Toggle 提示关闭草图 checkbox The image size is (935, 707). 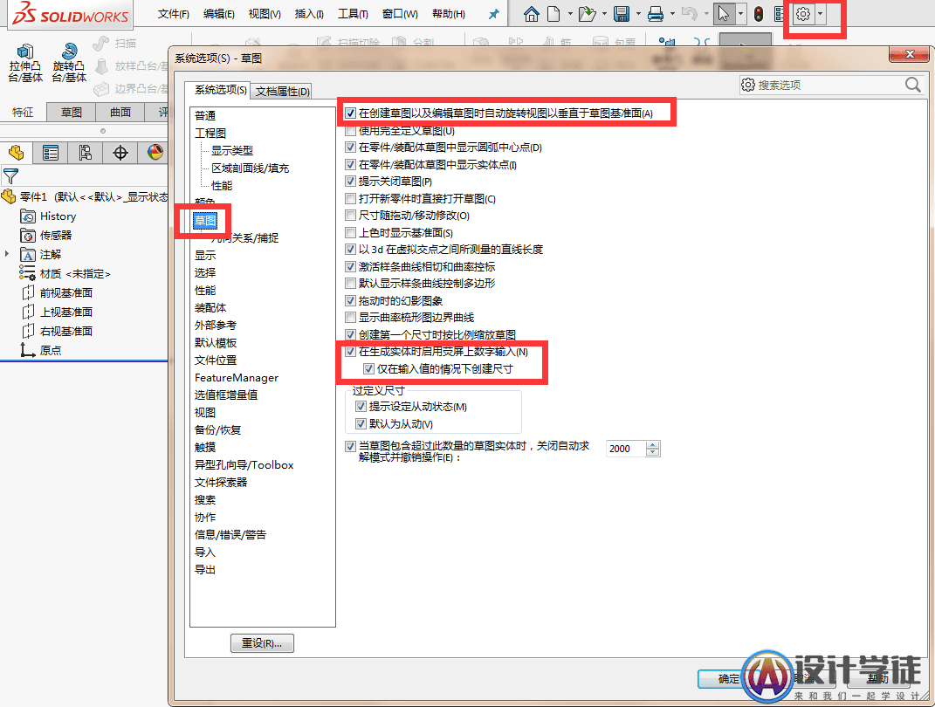351,182
